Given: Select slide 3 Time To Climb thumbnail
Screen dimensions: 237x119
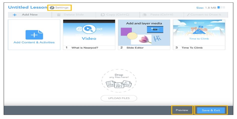Looking at the screenshot, I should 199,33.
